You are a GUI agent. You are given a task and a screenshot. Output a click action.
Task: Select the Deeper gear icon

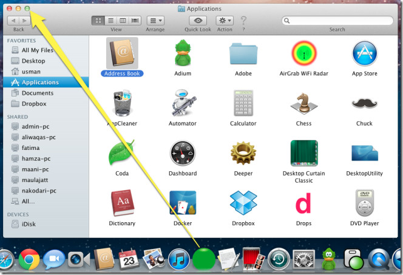point(243,153)
